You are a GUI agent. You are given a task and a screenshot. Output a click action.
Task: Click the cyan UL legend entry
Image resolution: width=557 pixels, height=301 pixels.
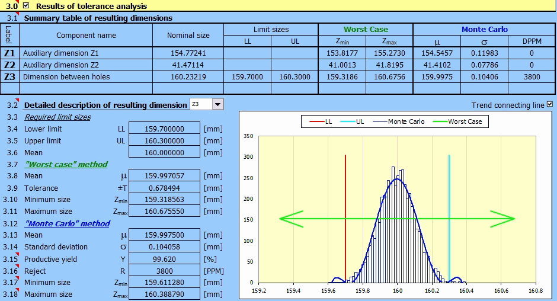359,121
